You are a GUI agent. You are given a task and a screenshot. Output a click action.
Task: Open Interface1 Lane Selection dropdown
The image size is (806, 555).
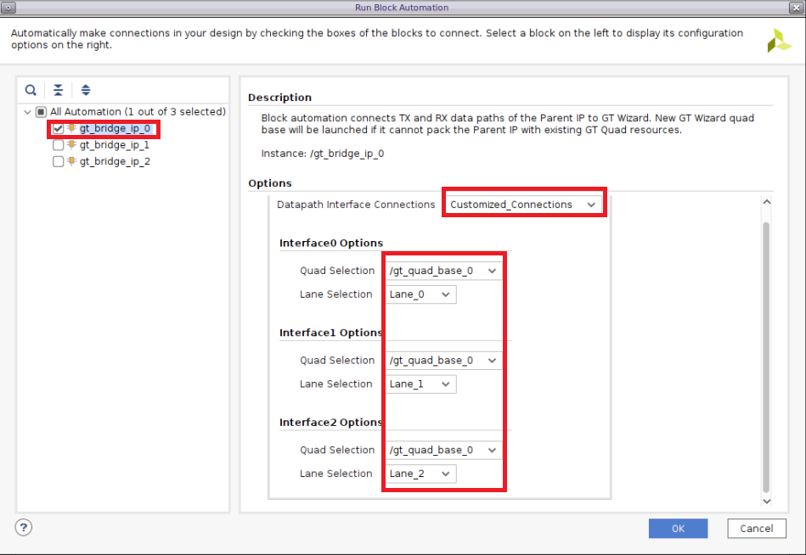421,384
